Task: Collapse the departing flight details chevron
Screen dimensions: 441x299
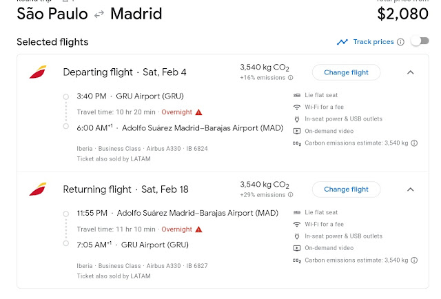Action: click(410, 72)
